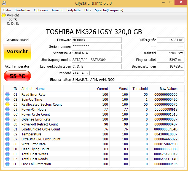The image size is (188, 171).
Task: Click the Threshold column header
Action: (139, 89)
